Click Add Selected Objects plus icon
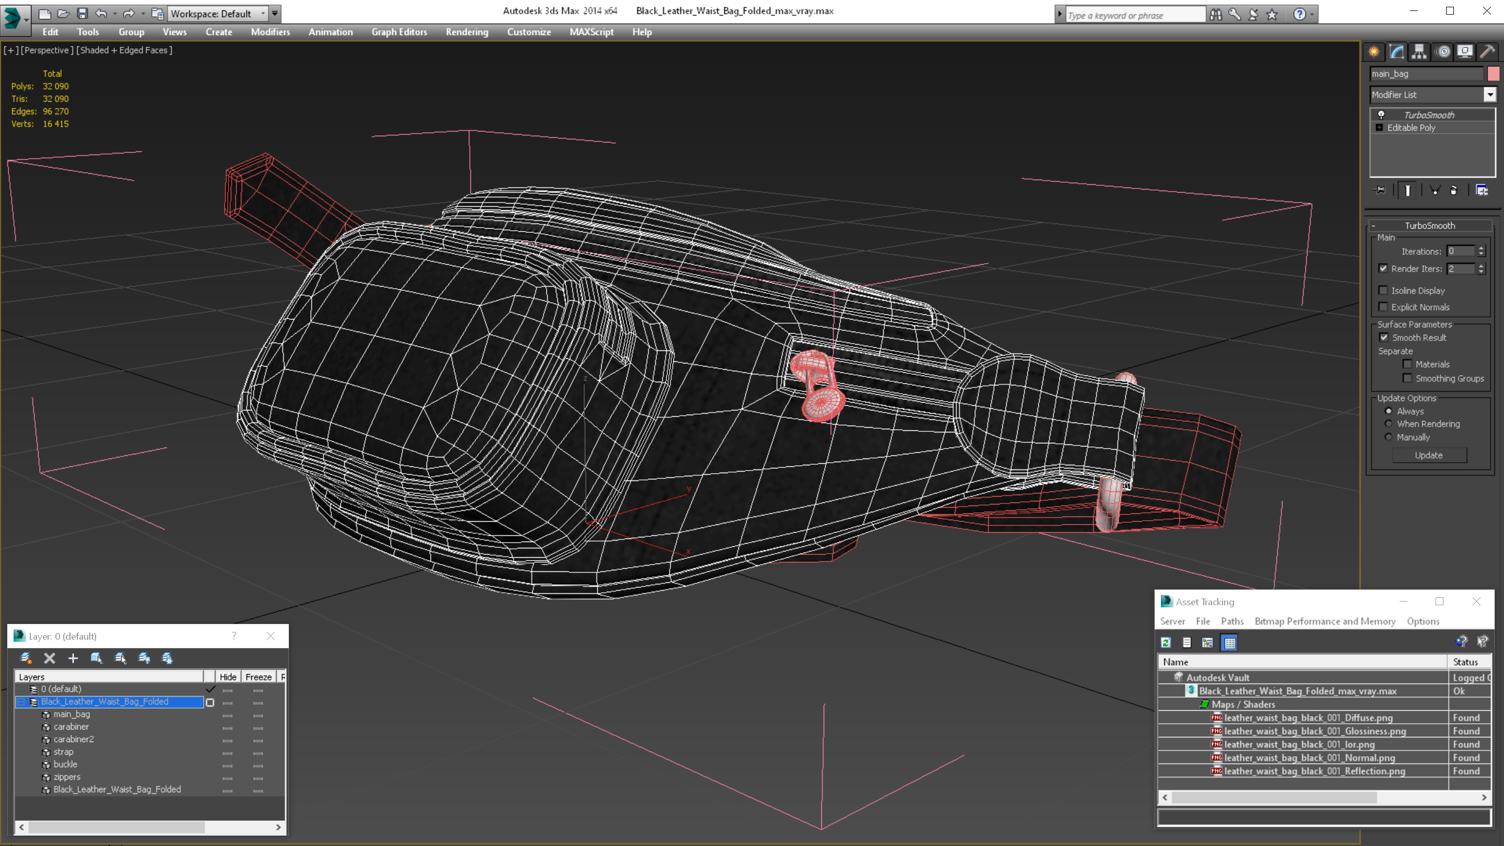Screen dimensions: 1504x846 click(73, 658)
